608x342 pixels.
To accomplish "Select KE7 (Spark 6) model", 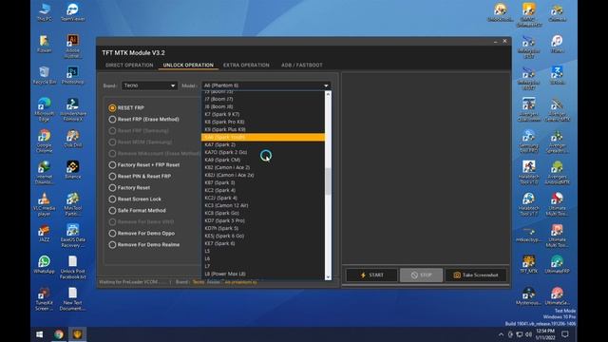I will click(263, 243).
